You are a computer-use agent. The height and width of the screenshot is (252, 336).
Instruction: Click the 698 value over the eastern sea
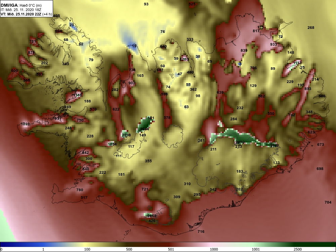(320, 169)
